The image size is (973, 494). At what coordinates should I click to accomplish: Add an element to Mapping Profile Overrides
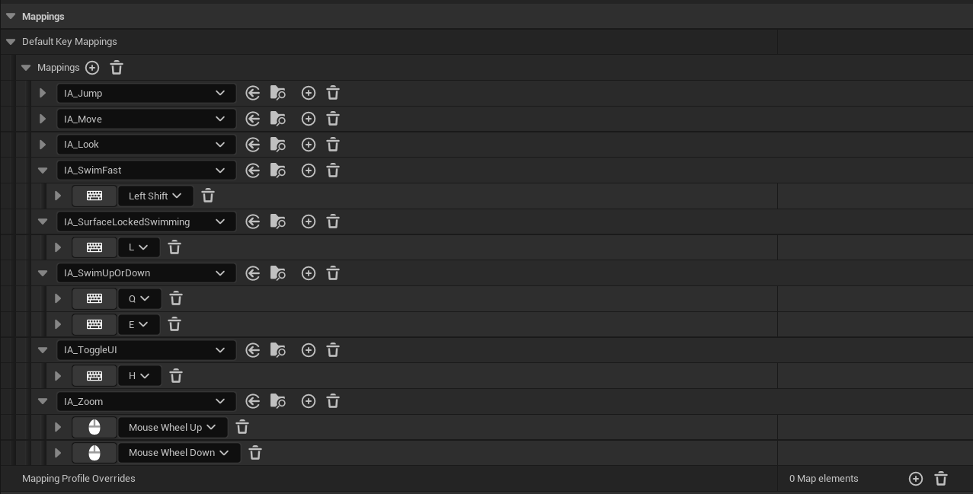click(916, 479)
